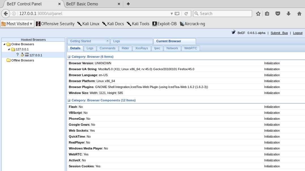Show bookmarks list icon

click(x=267, y=14)
